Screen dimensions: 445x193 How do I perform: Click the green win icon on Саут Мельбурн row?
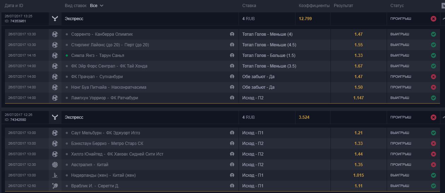coord(433,133)
